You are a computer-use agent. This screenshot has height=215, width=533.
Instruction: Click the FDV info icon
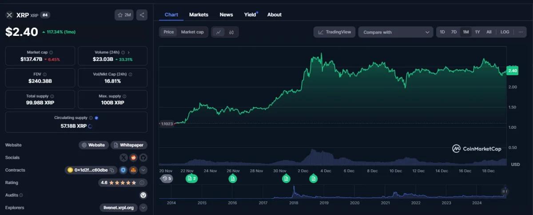pos(45,74)
